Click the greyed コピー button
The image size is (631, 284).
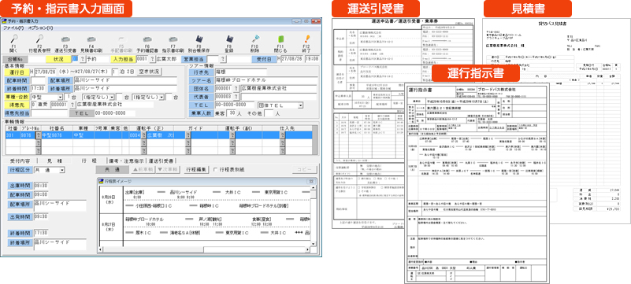[x=304, y=169]
